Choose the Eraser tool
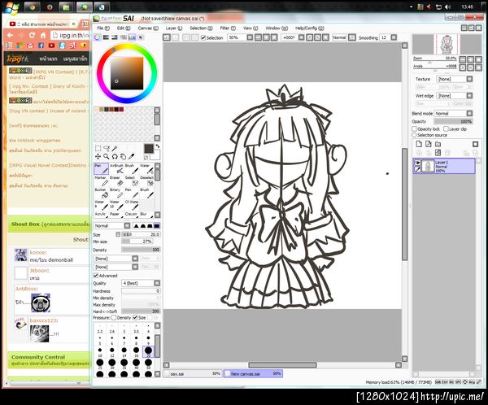 [116, 181]
